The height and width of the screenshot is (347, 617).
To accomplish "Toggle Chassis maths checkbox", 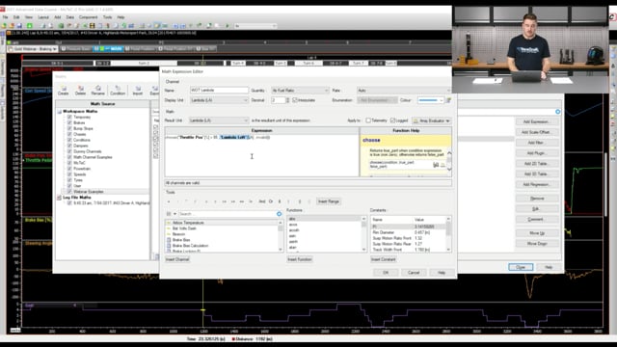I will (x=69, y=134).
